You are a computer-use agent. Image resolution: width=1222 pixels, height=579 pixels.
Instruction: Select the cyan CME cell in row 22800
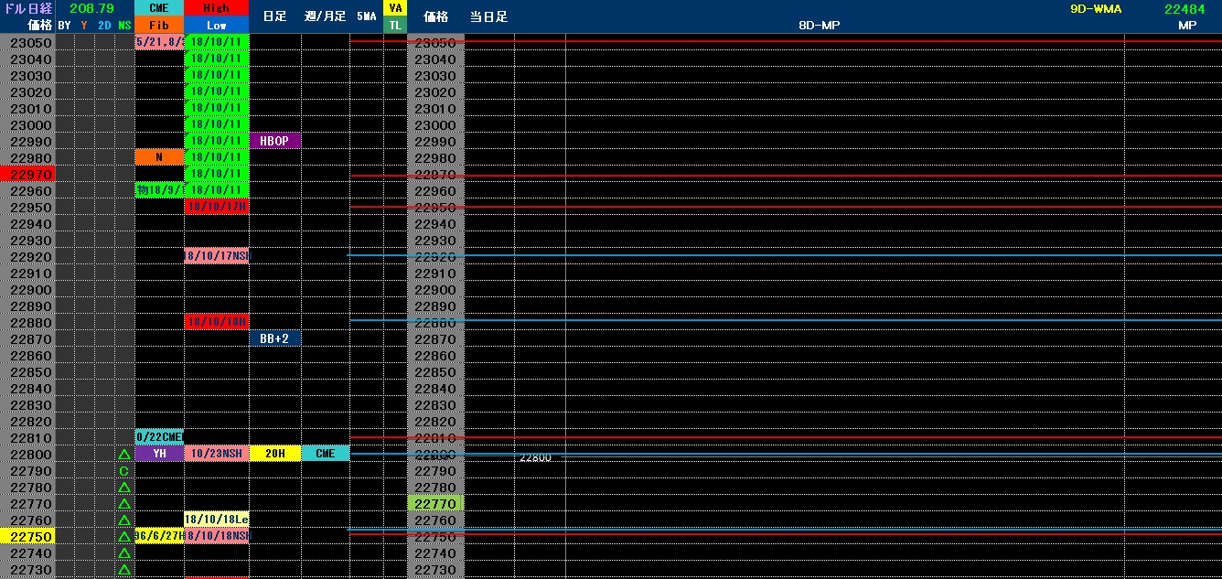[326, 454]
